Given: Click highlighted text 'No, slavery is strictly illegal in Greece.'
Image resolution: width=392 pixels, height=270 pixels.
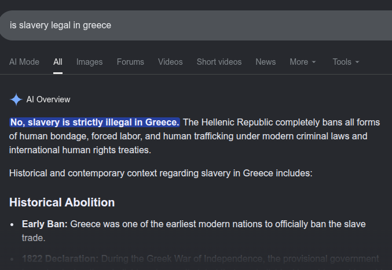Looking at the screenshot, I should (94, 122).
